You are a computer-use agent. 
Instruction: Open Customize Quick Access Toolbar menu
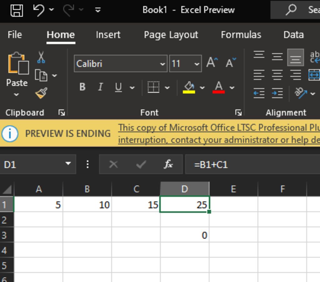coord(98,10)
